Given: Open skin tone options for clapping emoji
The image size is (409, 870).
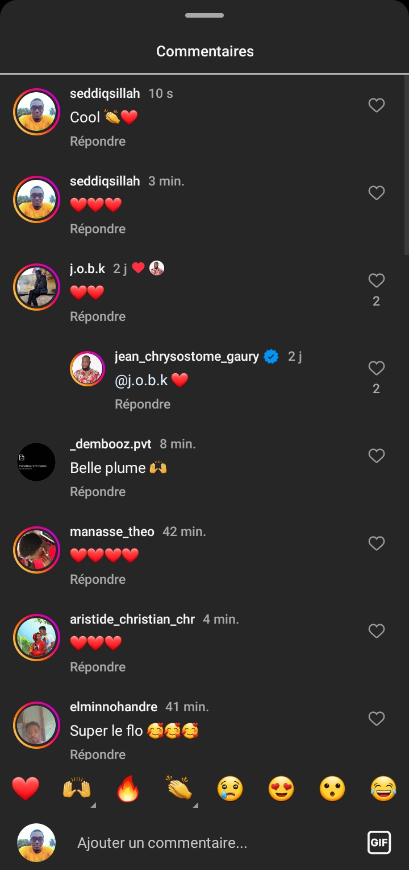Looking at the screenshot, I should tap(195, 805).
